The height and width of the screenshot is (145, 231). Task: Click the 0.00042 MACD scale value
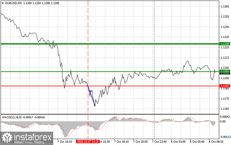(225, 117)
